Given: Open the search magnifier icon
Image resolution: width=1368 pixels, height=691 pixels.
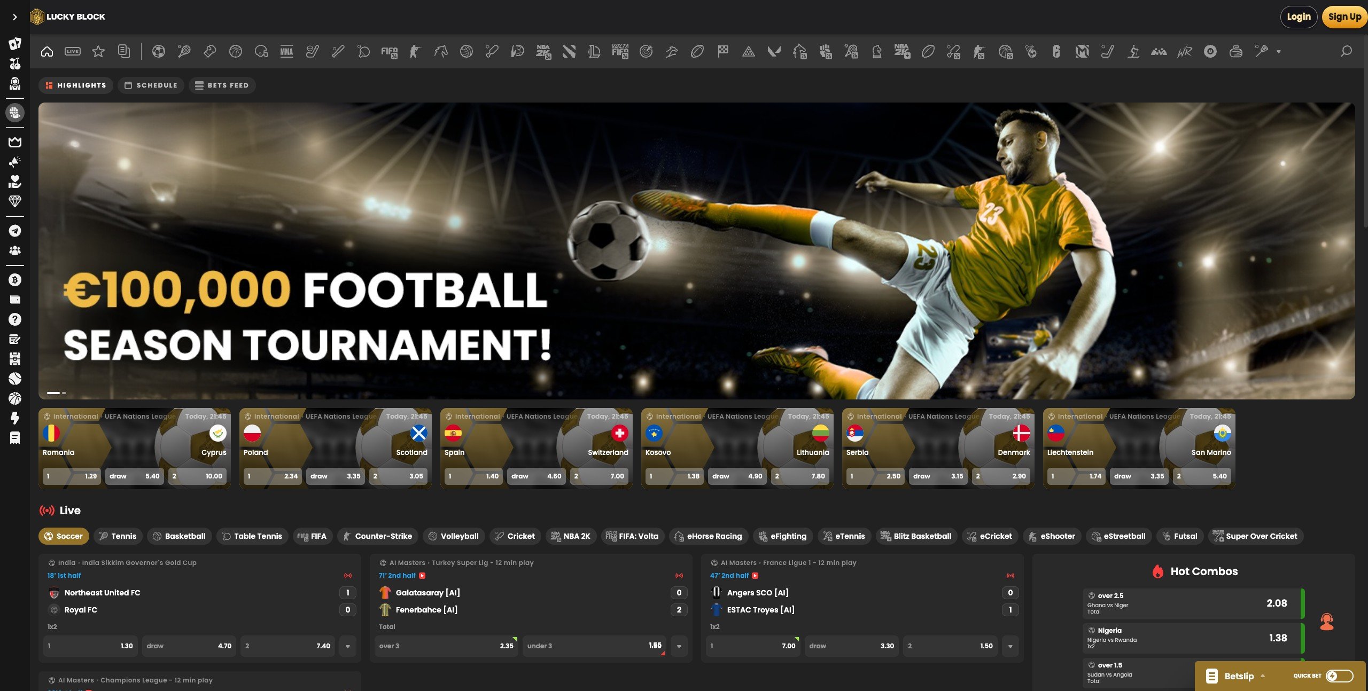Looking at the screenshot, I should [1346, 51].
